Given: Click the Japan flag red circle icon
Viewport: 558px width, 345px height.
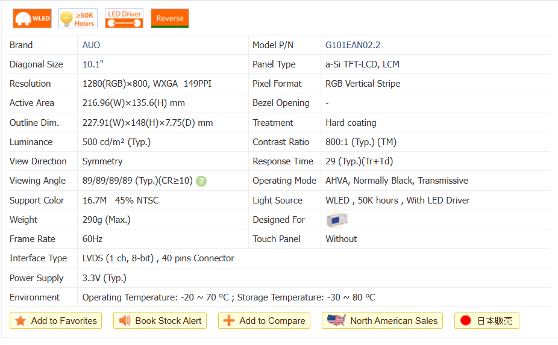Looking at the screenshot, I should (x=465, y=321).
